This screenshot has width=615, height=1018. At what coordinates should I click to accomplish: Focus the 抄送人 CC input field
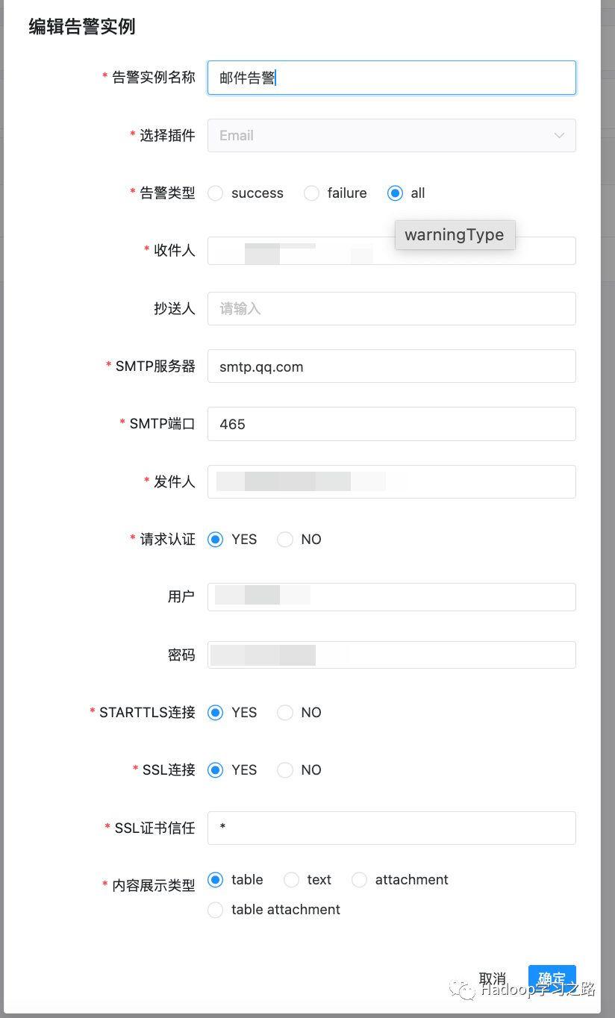coord(391,308)
